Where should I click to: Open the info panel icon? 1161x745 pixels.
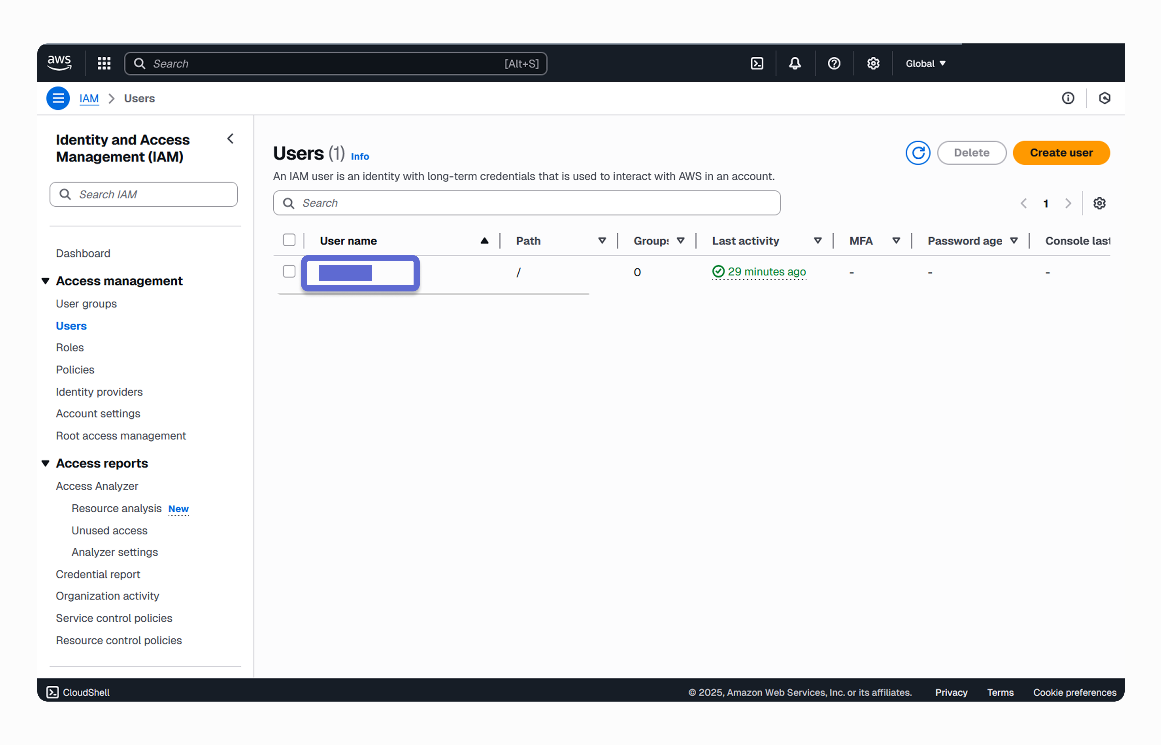click(1068, 98)
